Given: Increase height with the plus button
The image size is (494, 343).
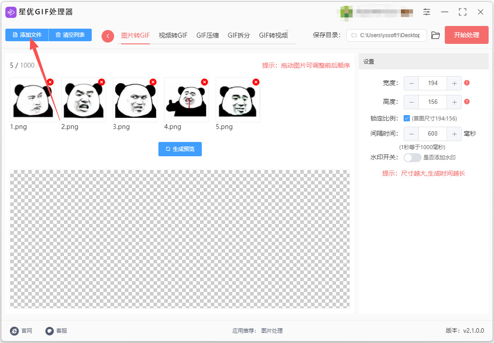Looking at the screenshot, I should [454, 102].
